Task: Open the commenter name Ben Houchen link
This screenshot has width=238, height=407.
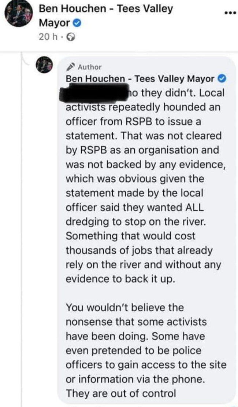Action: click(140, 78)
